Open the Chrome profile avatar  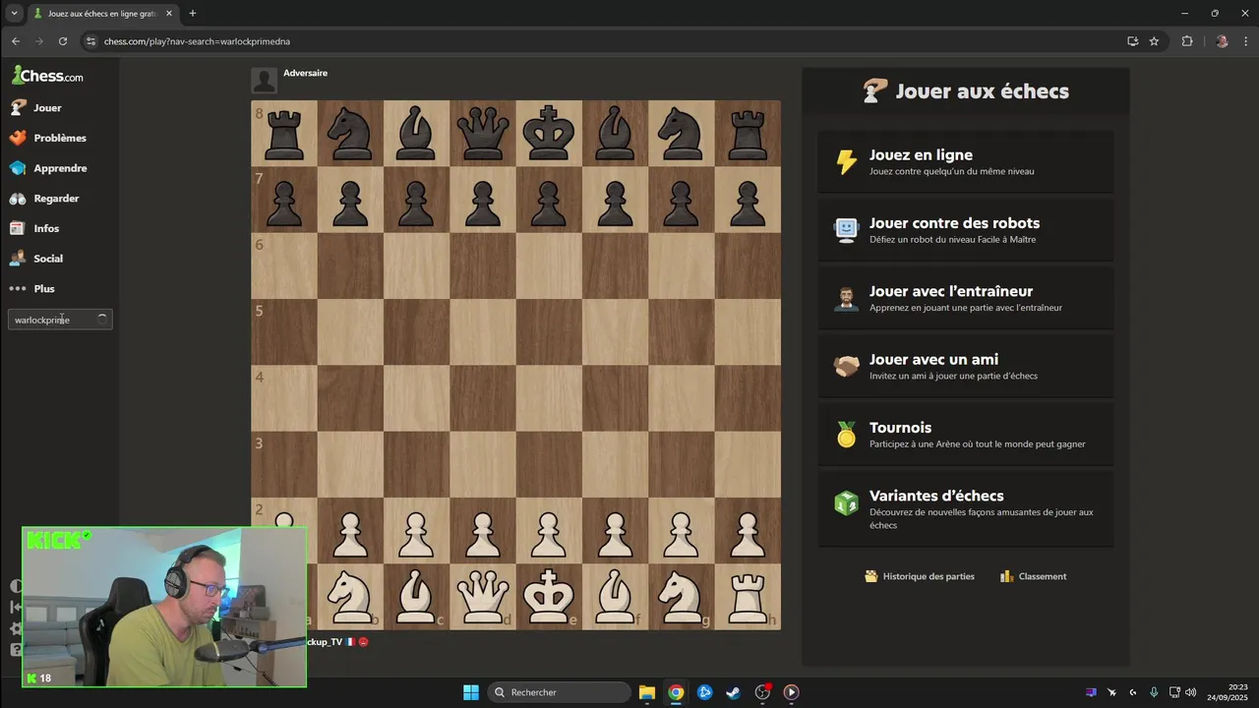pos(1222,41)
